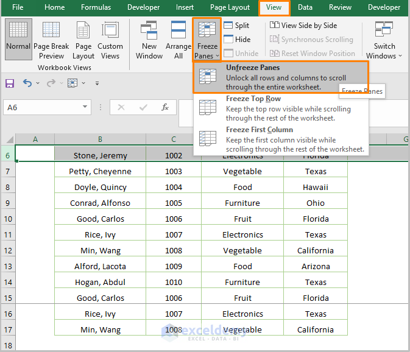This screenshot has height=352, width=410.
Task: Select row 12 header
Action: 8,251
